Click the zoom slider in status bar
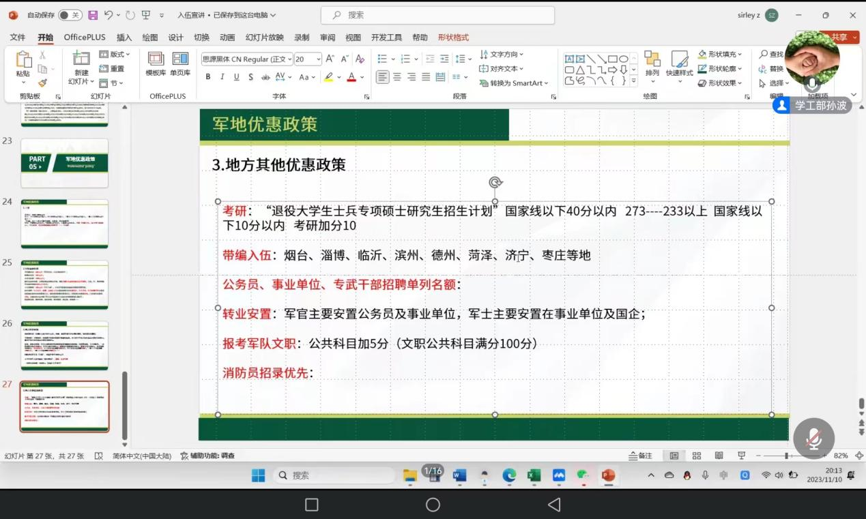The image size is (866, 519). (787, 456)
